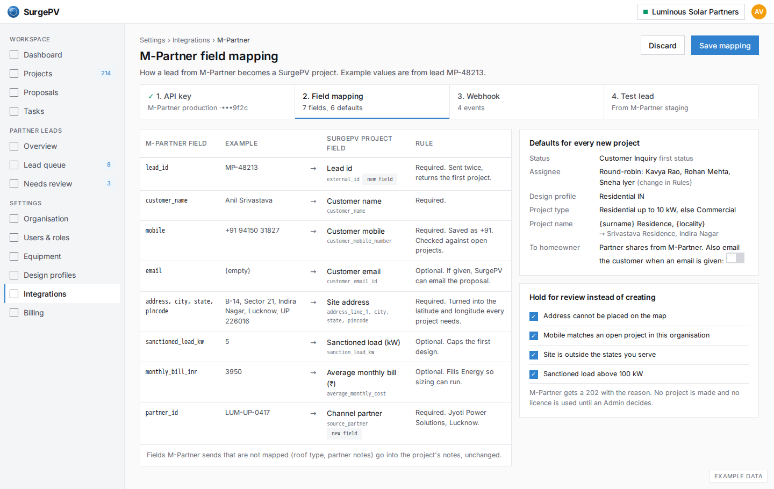Click the Proposals sidebar icon
This screenshot has width=774, height=489.
click(x=14, y=92)
